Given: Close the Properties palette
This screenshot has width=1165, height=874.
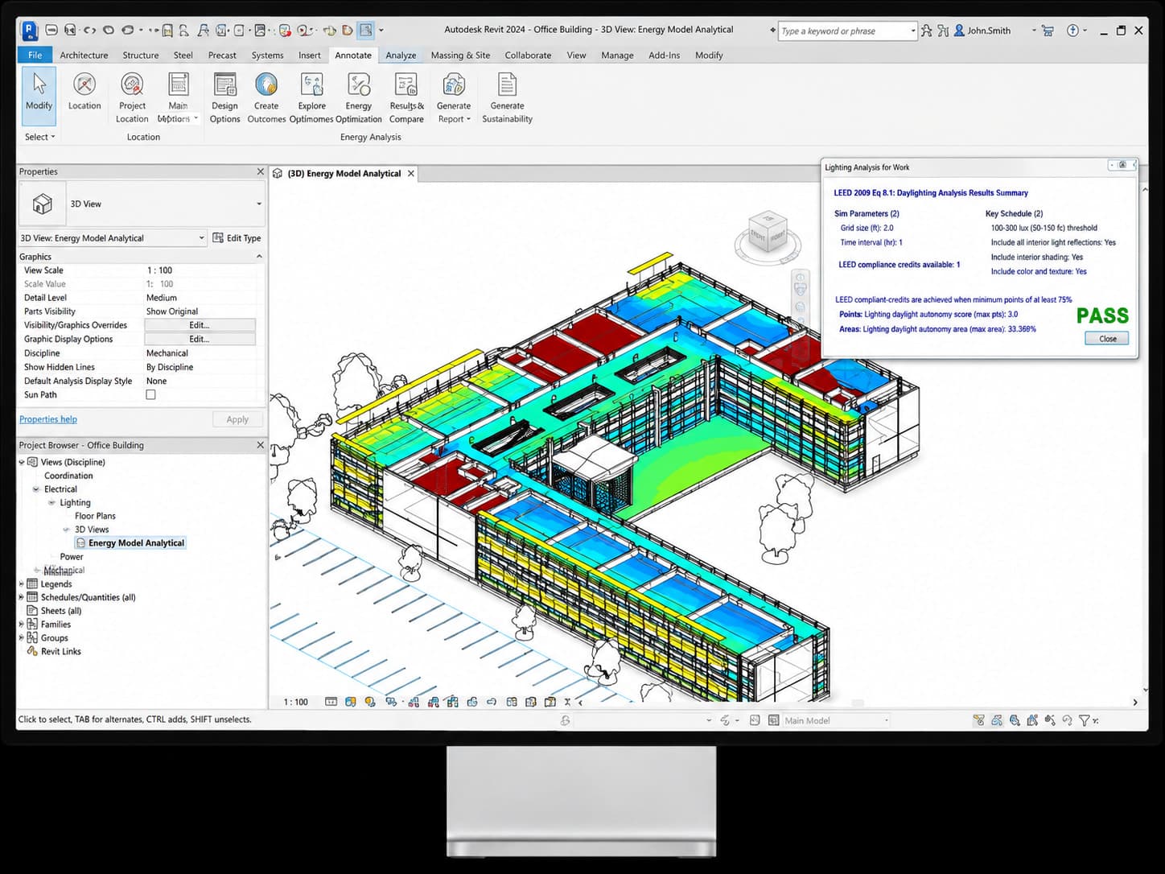Looking at the screenshot, I should click(x=260, y=172).
